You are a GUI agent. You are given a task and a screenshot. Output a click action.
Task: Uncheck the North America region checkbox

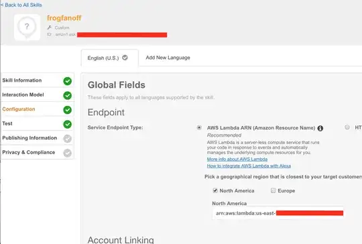point(215,190)
